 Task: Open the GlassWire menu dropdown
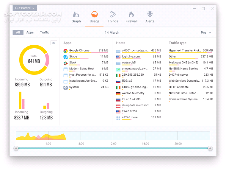pos(24,8)
